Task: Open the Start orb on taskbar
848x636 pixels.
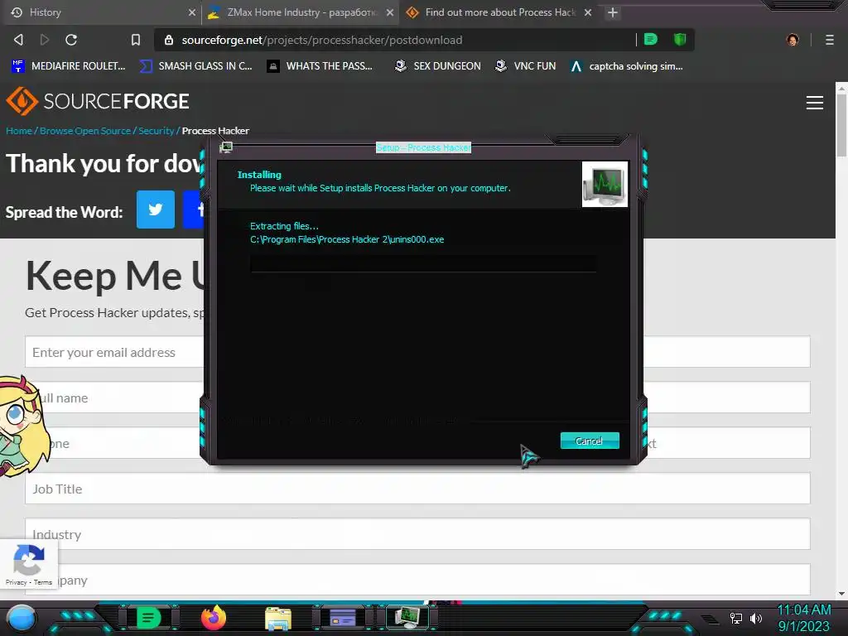Action: point(22,618)
